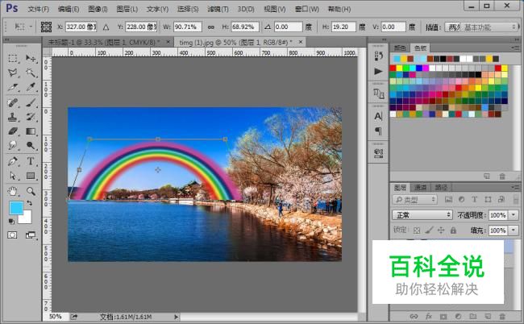Screen dimensions: 524x324
Task: Choose the Eyedropper tool
Action: click(31, 88)
